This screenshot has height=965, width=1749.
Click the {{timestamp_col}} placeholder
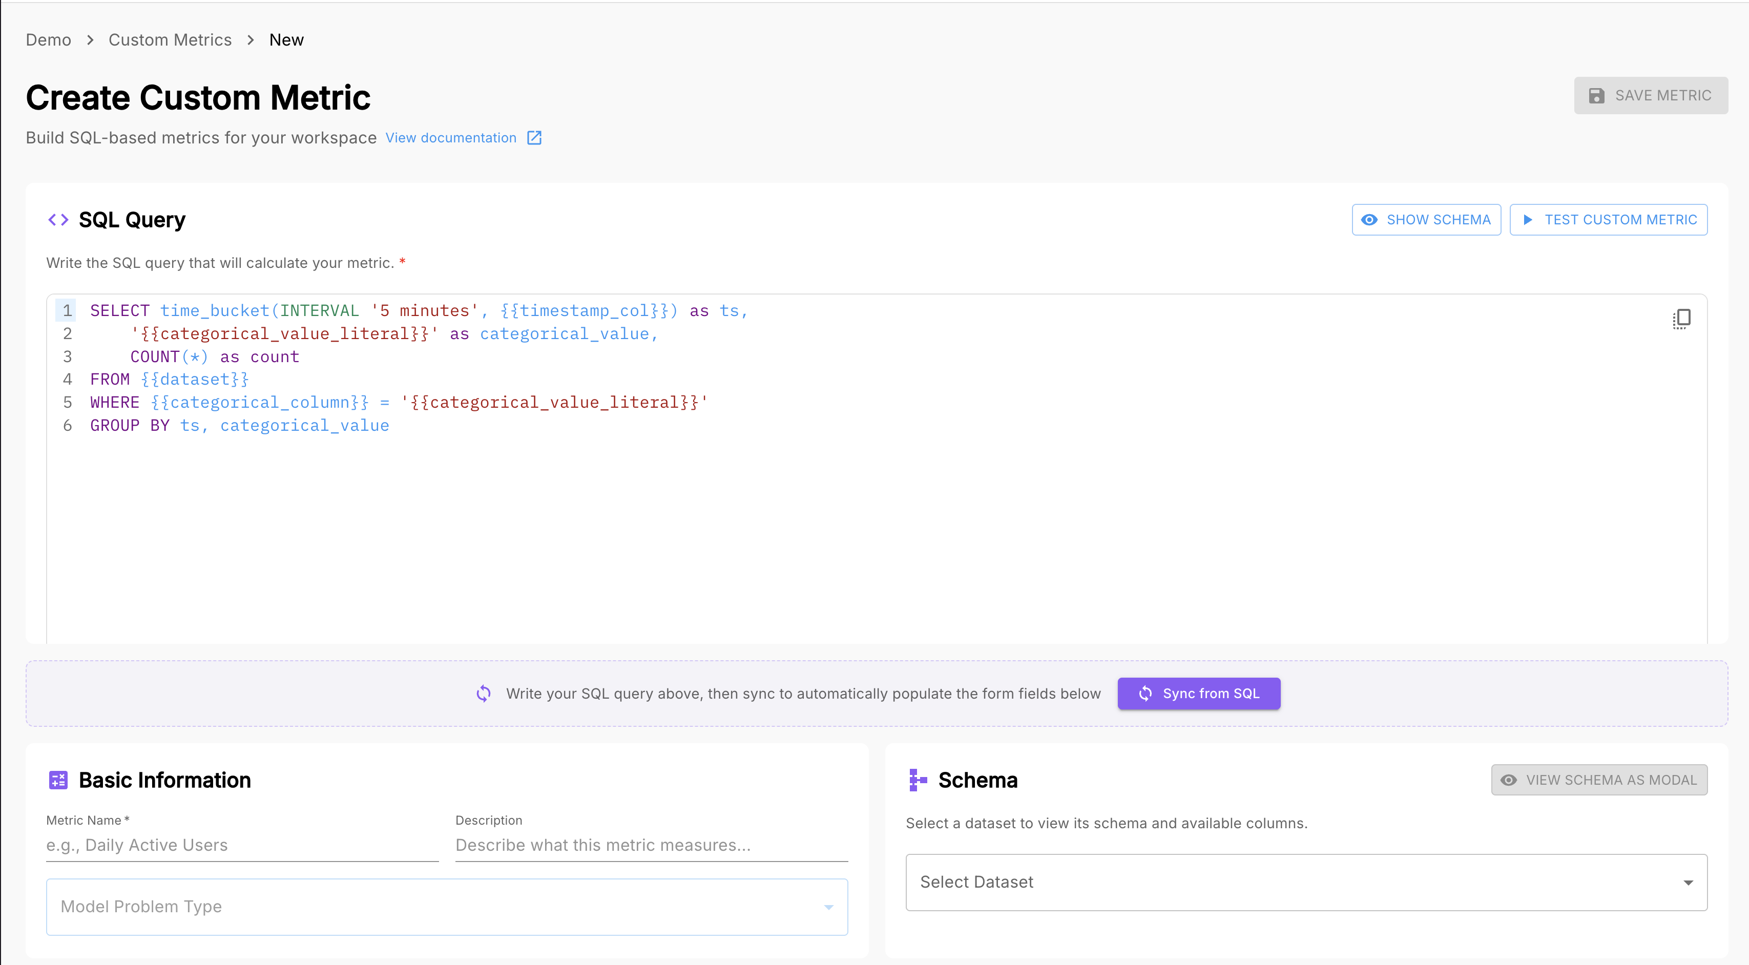pos(585,311)
